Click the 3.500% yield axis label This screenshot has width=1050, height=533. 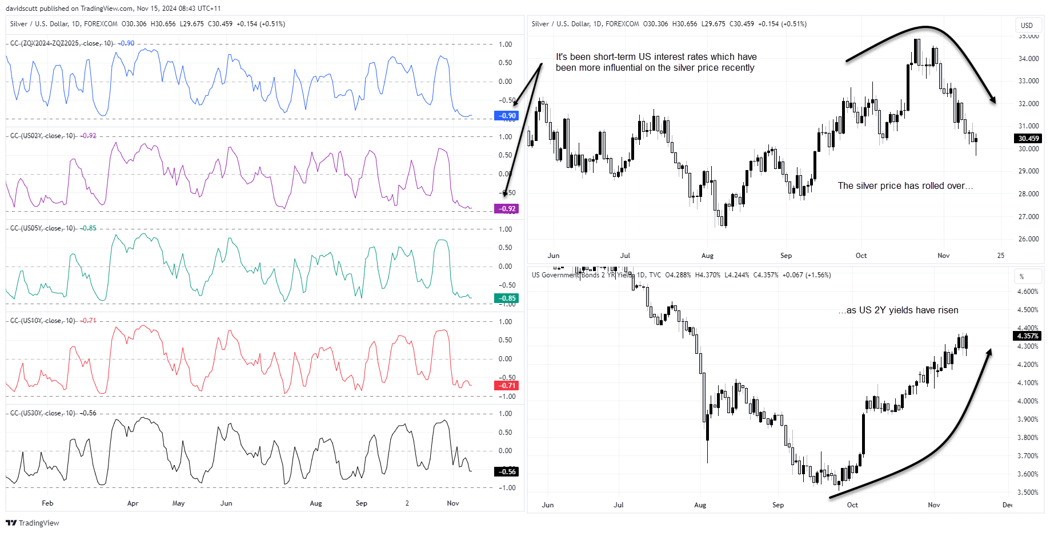pyautogui.click(x=1028, y=492)
